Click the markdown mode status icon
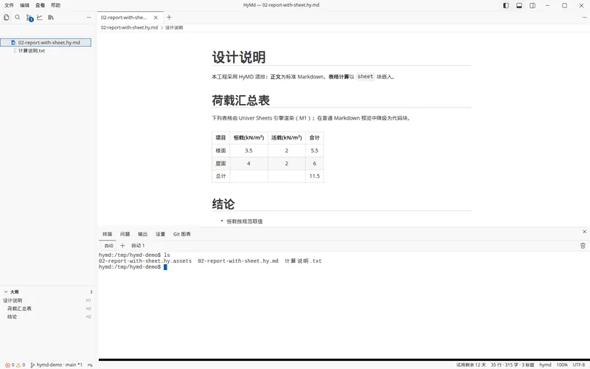This screenshot has width=590, height=369. [90, 365]
